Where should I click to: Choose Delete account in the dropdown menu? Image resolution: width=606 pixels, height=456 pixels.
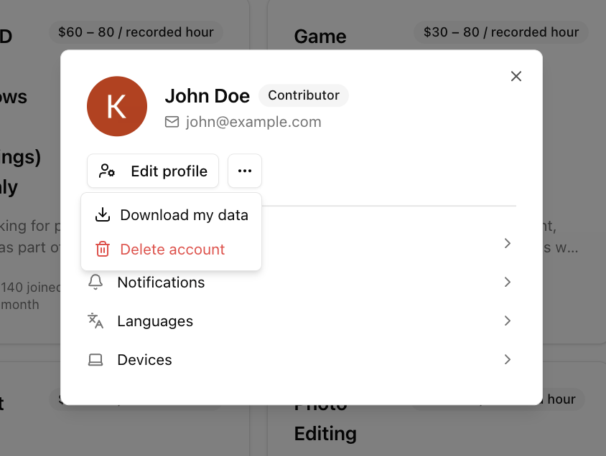tap(171, 250)
